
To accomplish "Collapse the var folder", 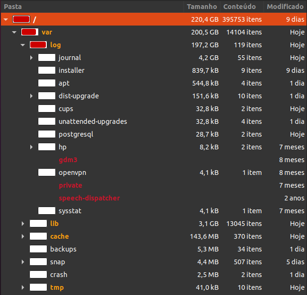I will 14,32.
